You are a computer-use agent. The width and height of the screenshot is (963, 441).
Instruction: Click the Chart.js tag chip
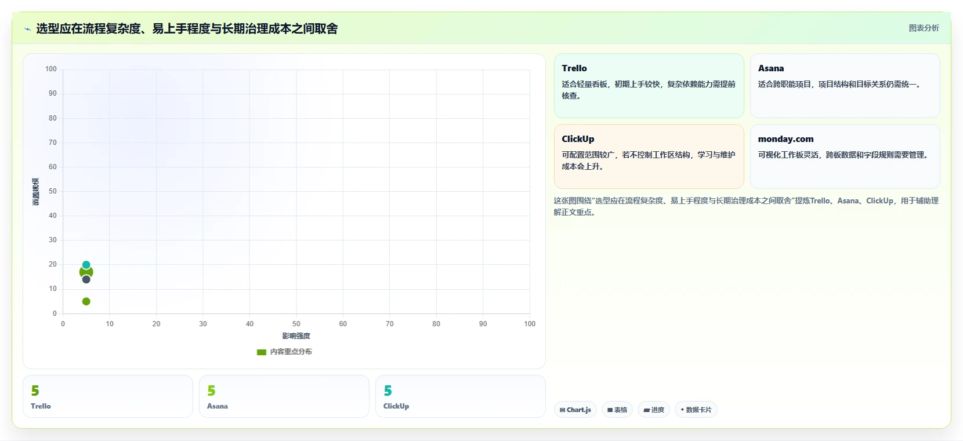tap(575, 410)
